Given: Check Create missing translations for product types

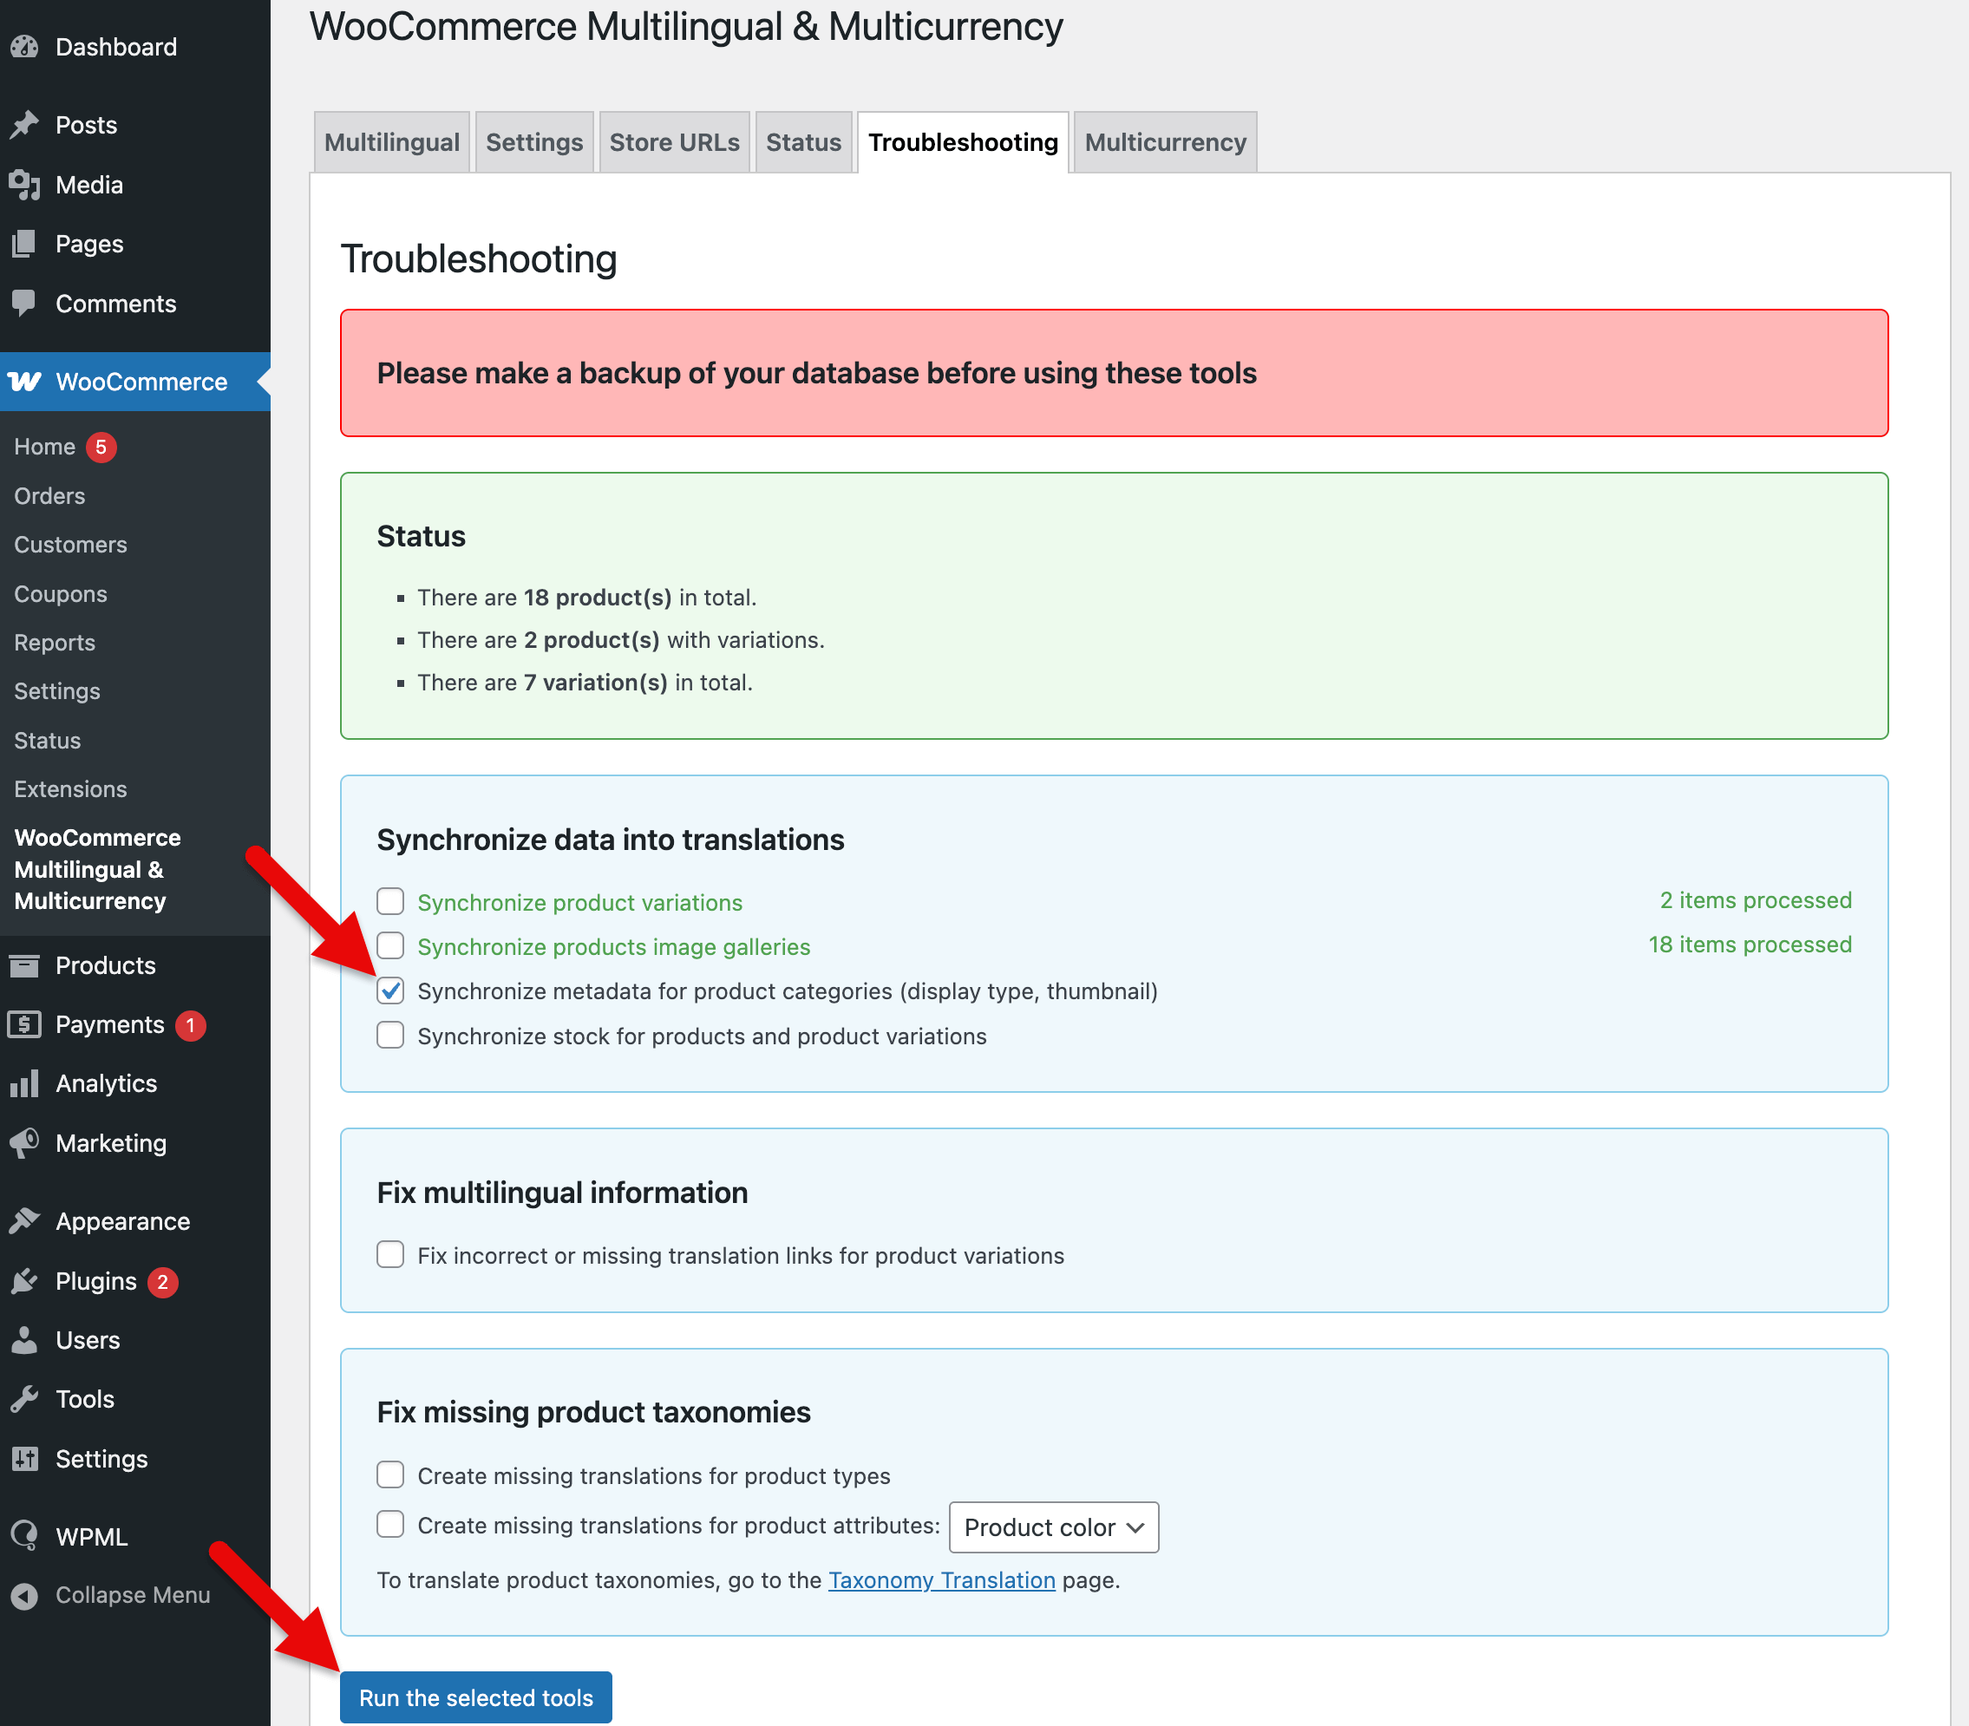Looking at the screenshot, I should pos(390,1474).
